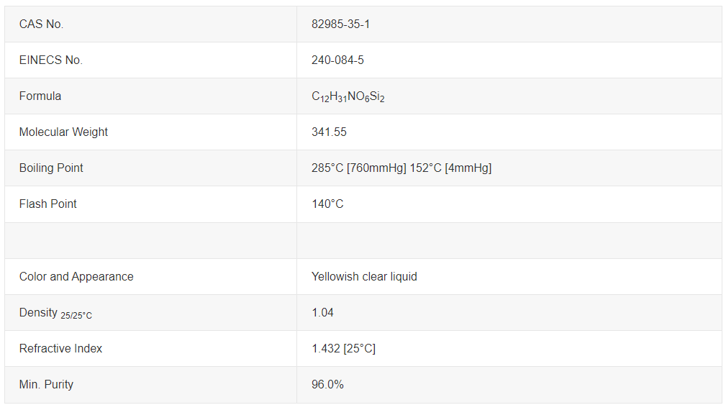The height and width of the screenshot is (410, 726).
Task: Click the Min. Purity label
Action: click(x=46, y=385)
